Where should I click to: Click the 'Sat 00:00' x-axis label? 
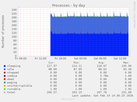[80, 59]
